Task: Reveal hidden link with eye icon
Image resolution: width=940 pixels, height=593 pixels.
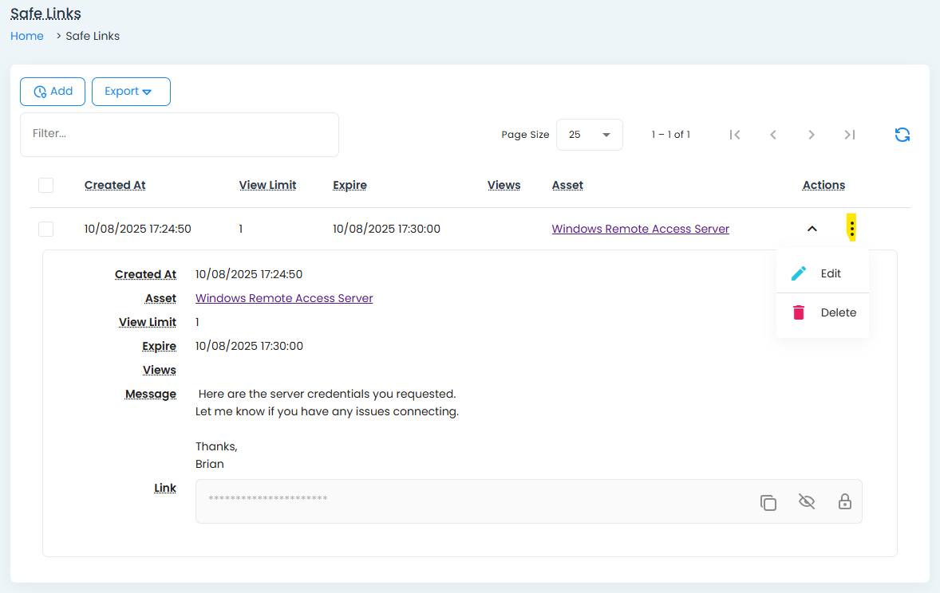Action: pyautogui.click(x=806, y=502)
